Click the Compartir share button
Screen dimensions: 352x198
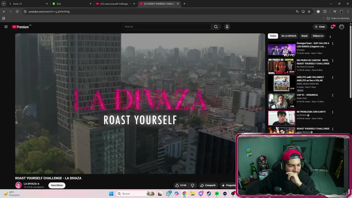pos(208,185)
